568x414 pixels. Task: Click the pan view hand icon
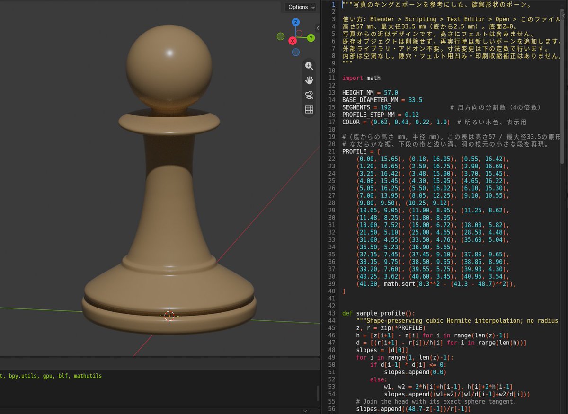(x=309, y=80)
